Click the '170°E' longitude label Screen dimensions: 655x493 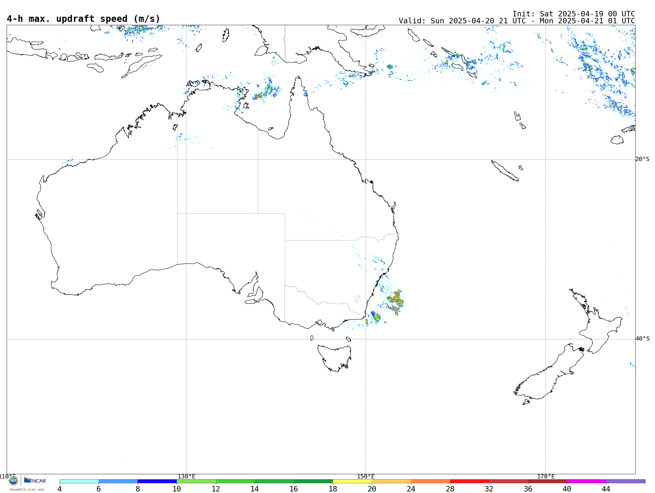[x=546, y=477]
